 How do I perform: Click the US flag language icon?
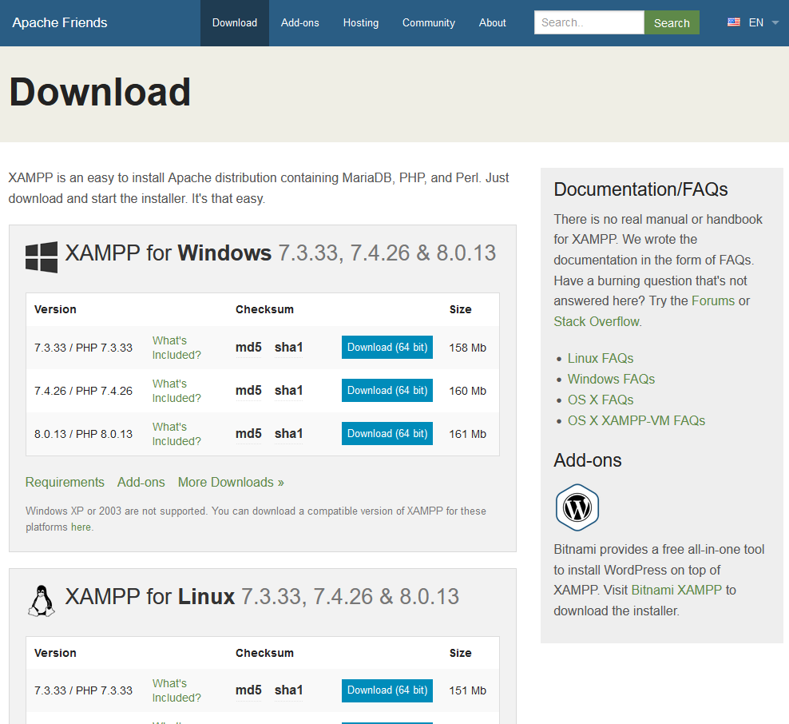coord(734,22)
